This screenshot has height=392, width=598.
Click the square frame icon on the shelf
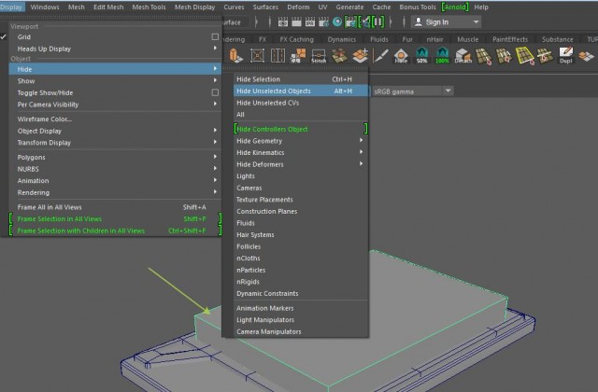coord(257,56)
